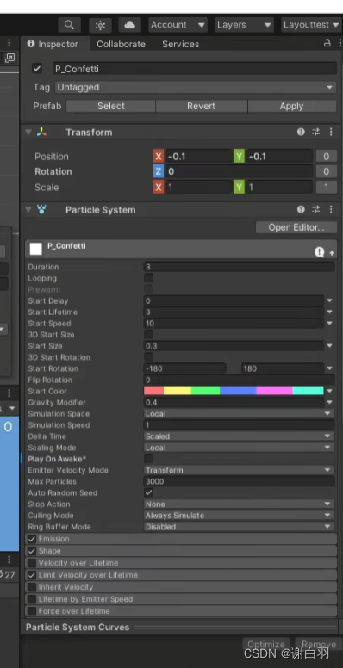Click the white P_Confetti material thumbnail
Viewport: 343px width, 668px height.
[x=36, y=249]
